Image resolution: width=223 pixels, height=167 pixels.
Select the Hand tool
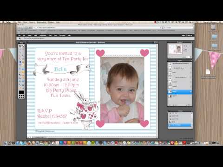(20, 88)
